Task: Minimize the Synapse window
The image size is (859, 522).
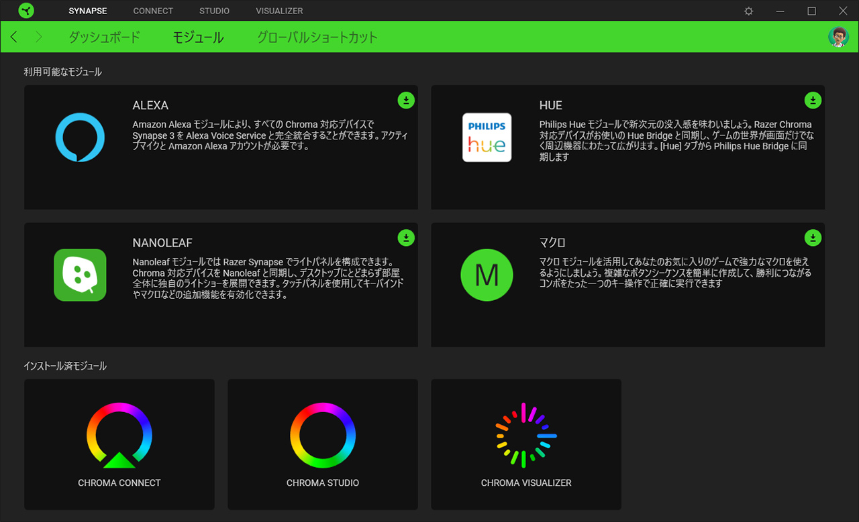Action: pos(780,11)
